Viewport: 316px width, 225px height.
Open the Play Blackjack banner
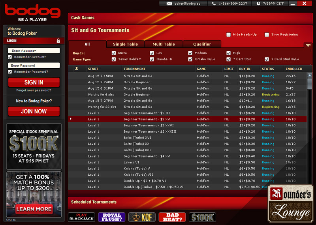tap(81, 217)
